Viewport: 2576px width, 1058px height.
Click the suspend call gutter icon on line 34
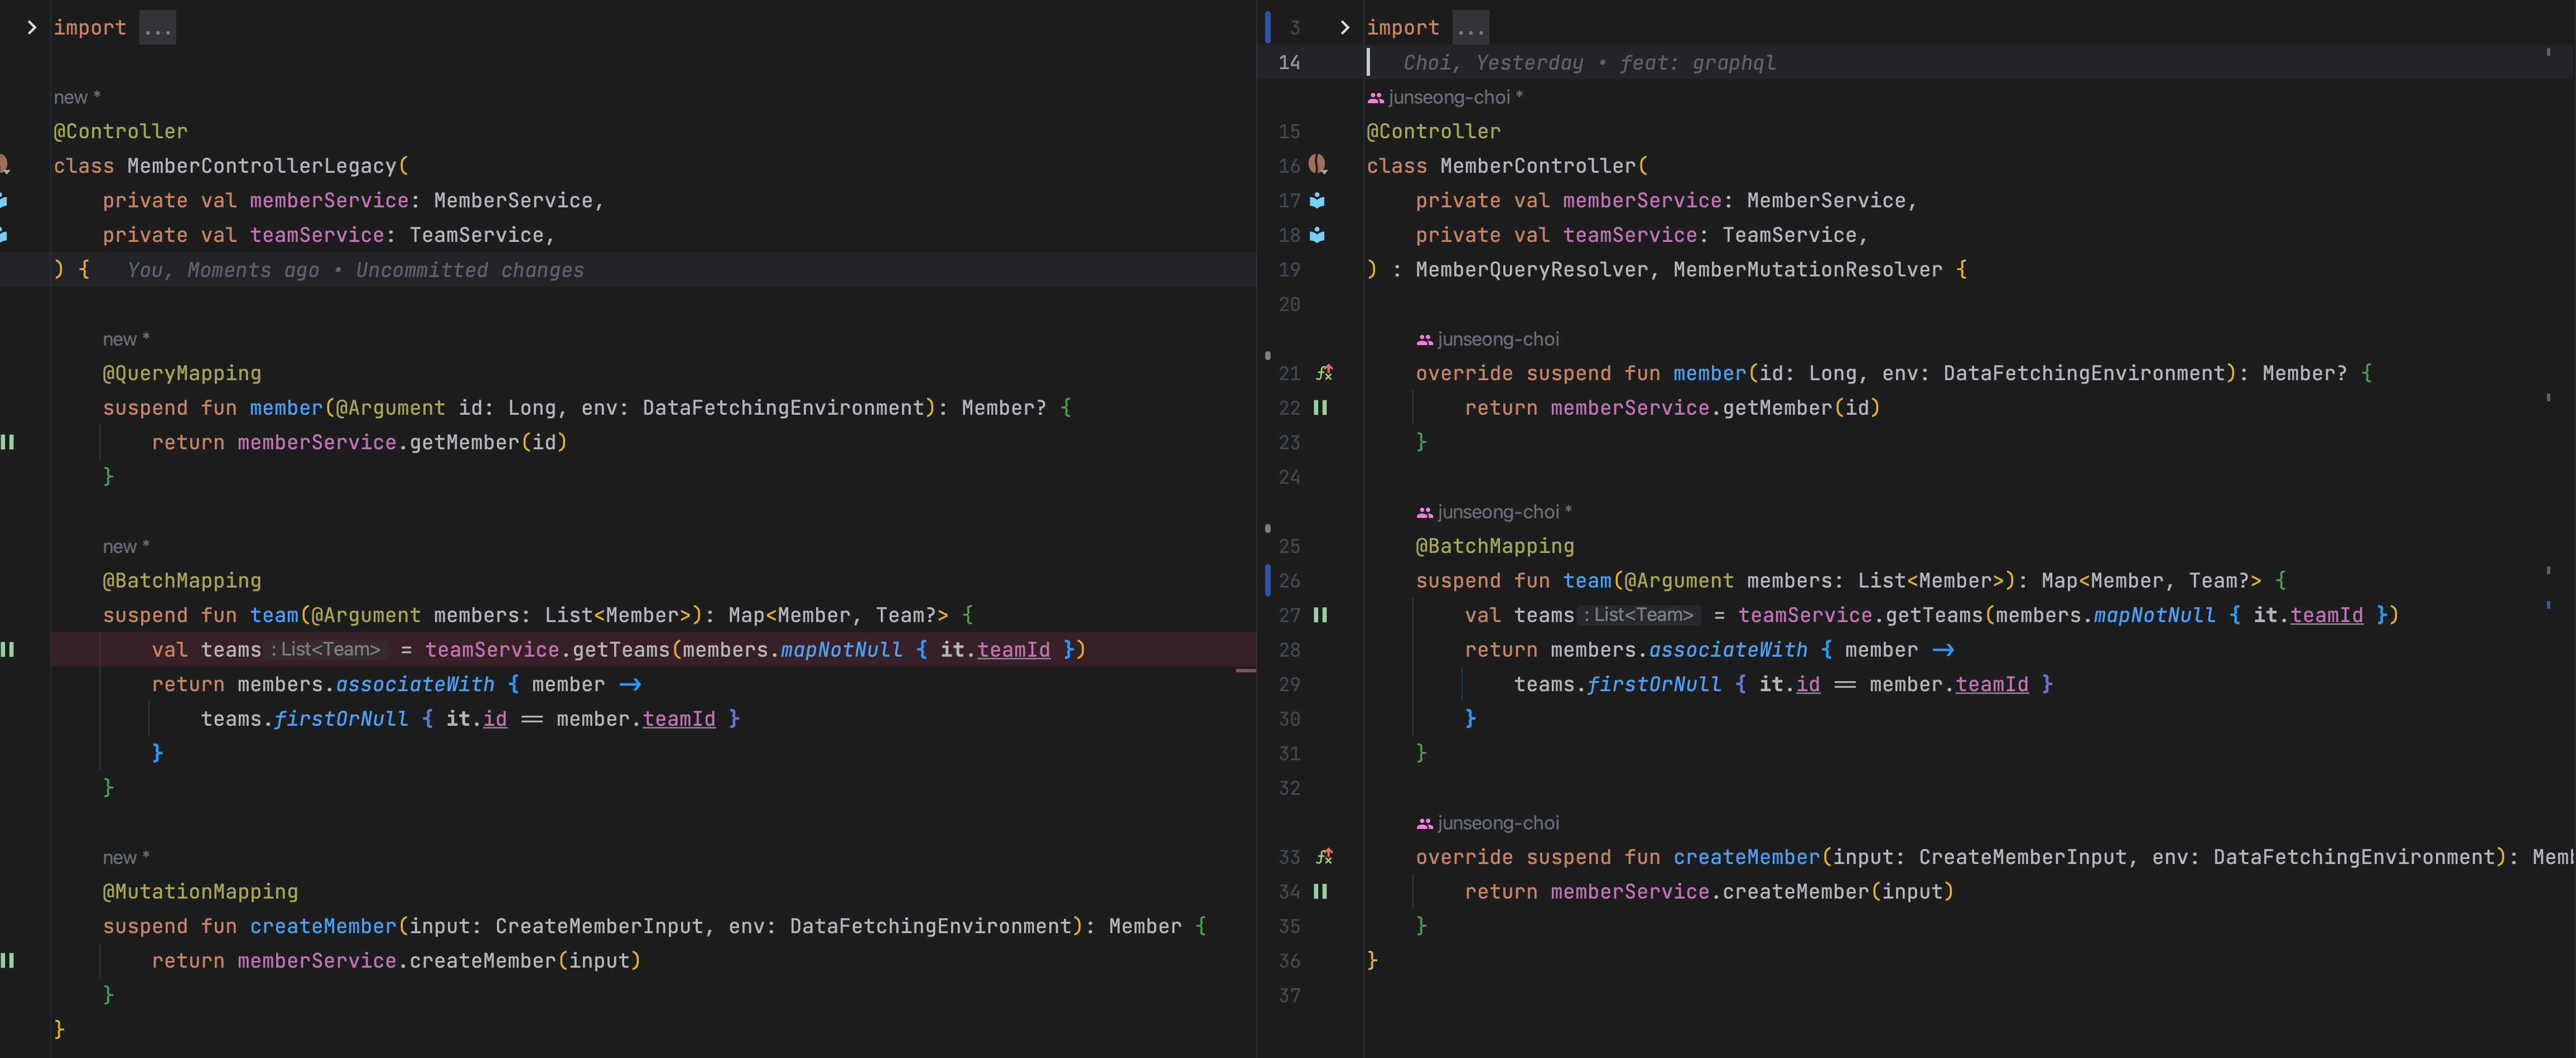(1320, 891)
